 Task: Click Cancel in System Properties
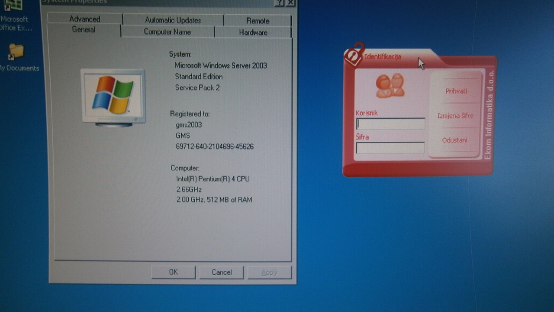point(222,272)
